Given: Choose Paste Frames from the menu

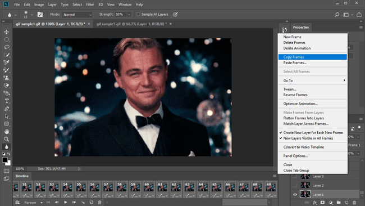Looking at the screenshot, I should click(x=313, y=62).
